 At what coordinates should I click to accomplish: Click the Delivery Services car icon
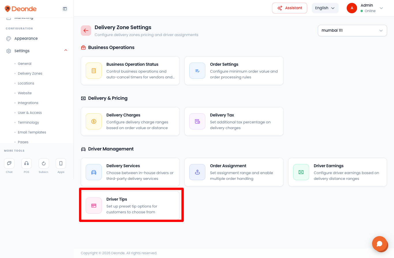pyautogui.click(x=94, y=172)
